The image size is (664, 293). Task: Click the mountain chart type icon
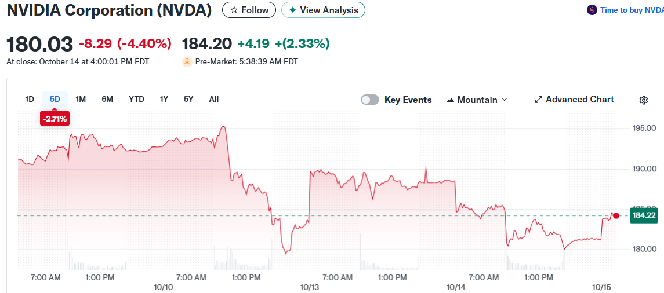[450, 100]
